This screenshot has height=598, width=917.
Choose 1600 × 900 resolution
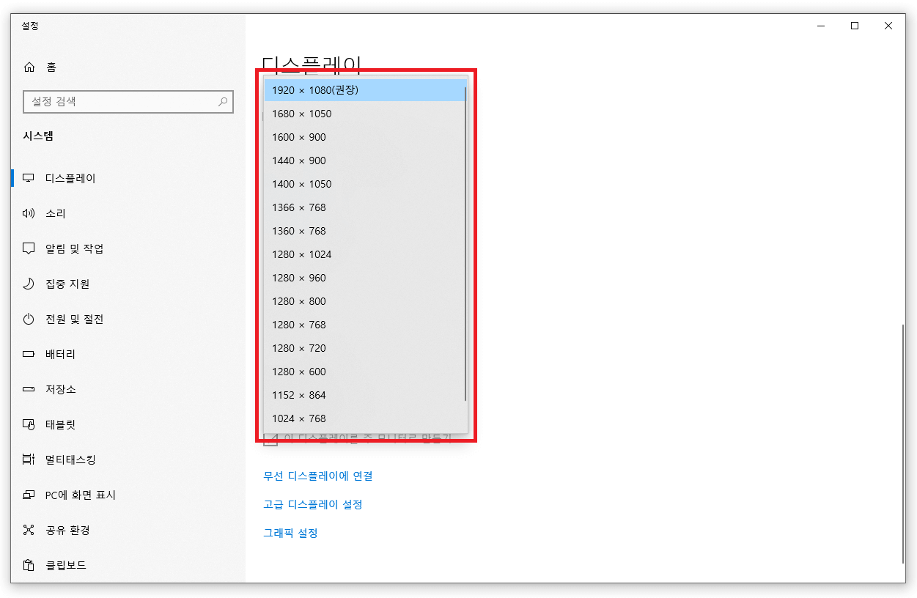[x=365, y=137]
